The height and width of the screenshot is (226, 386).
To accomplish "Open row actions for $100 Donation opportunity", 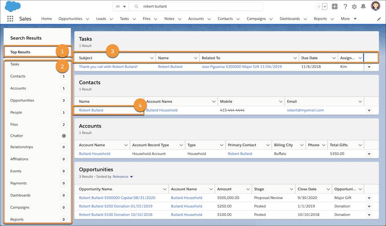I will tap(369, 215).
